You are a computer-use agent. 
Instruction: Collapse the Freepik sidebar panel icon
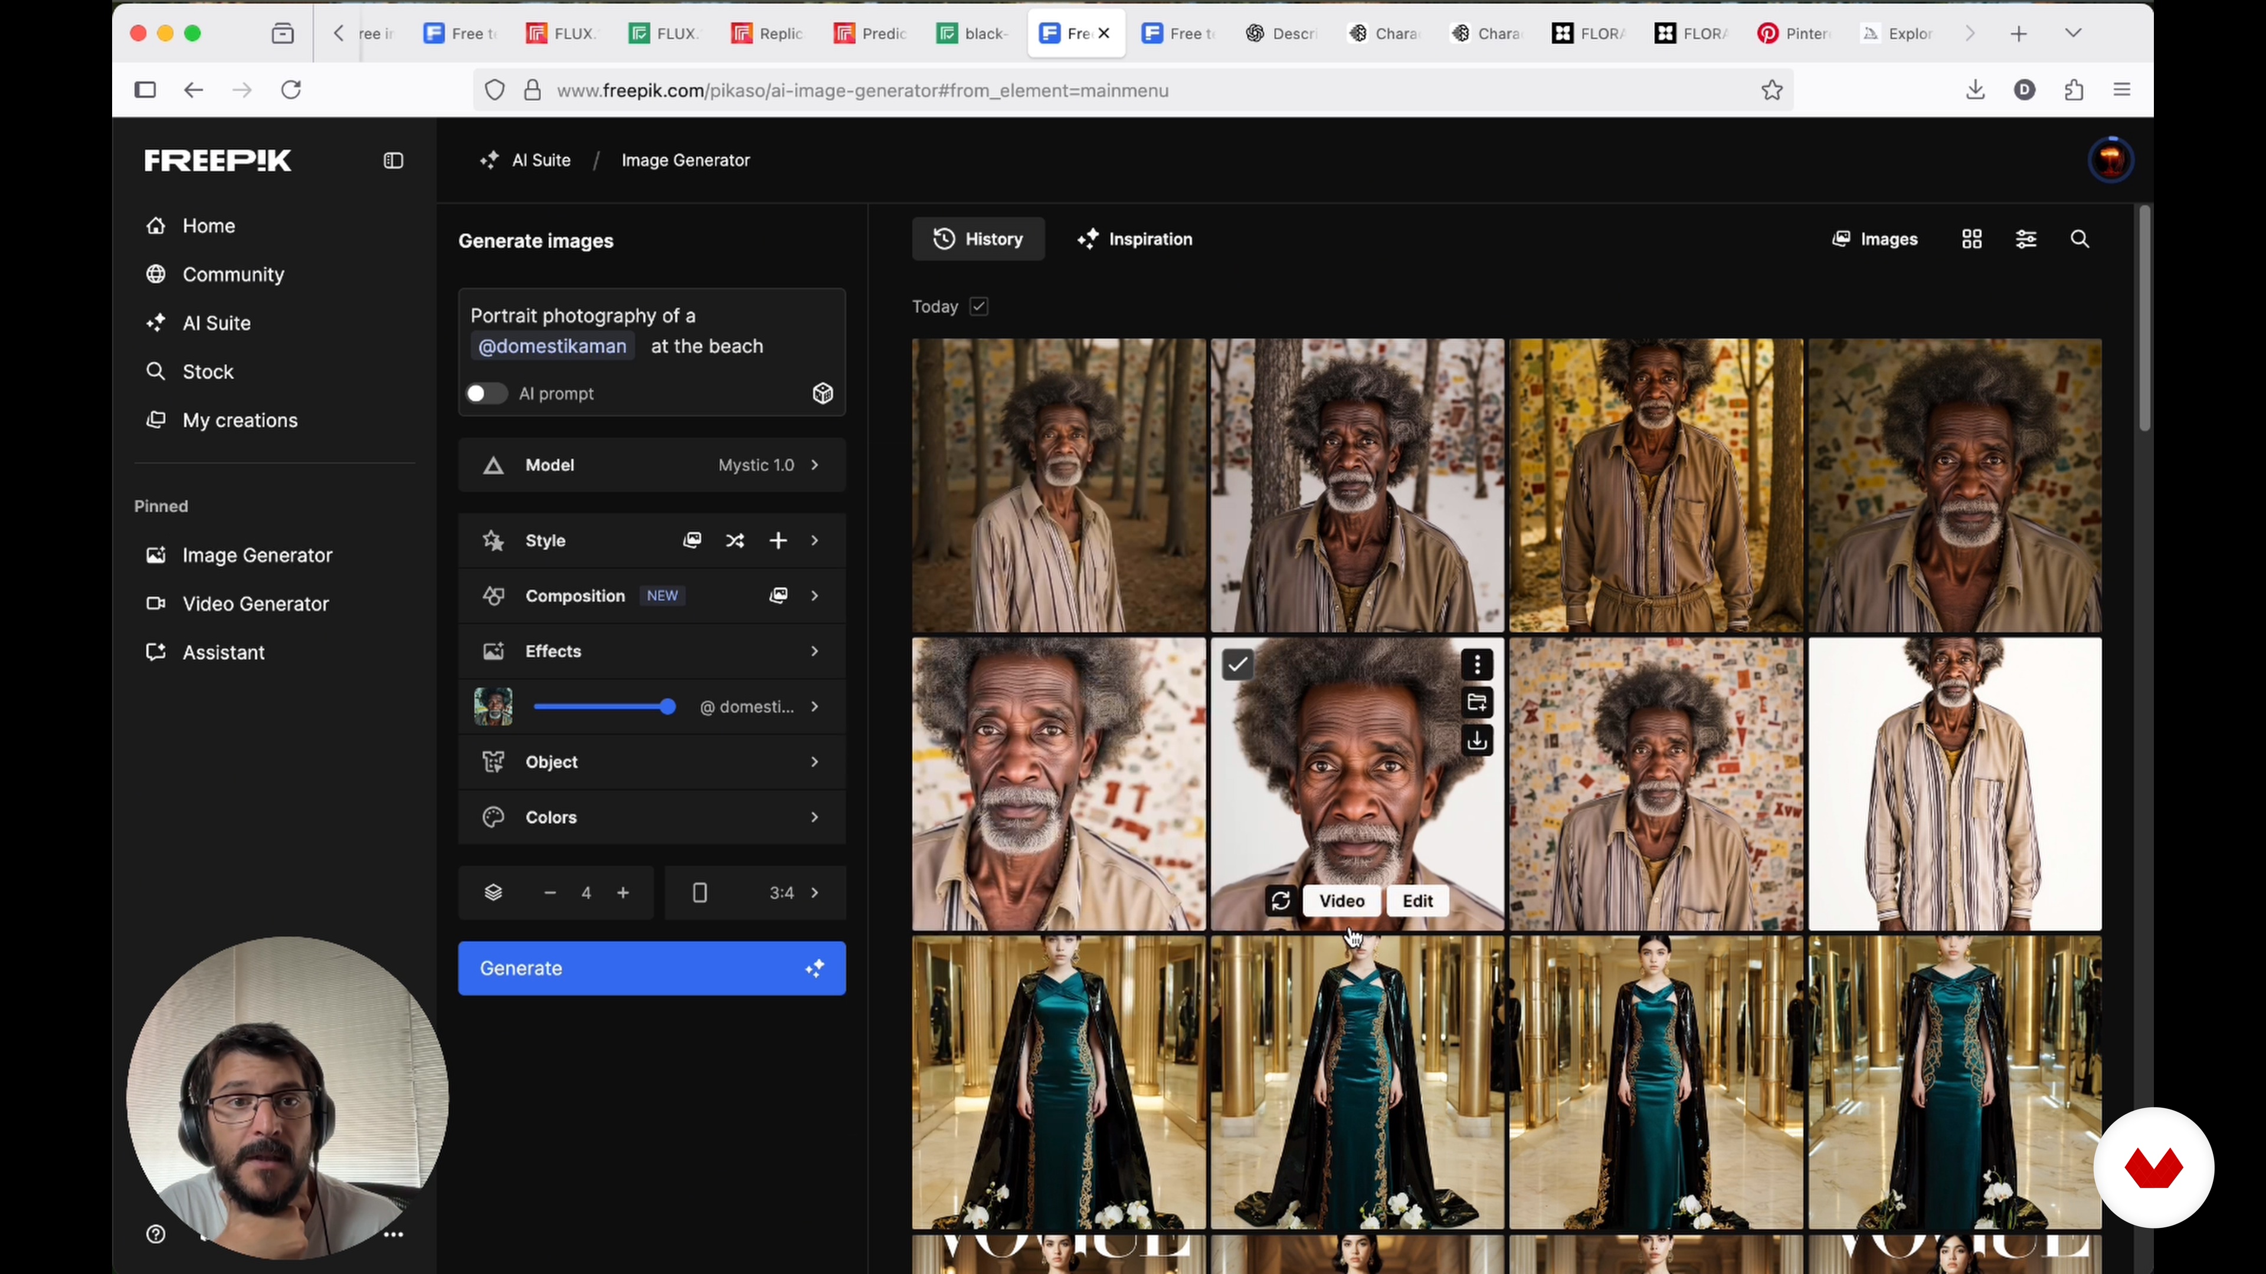coord(393,160)
